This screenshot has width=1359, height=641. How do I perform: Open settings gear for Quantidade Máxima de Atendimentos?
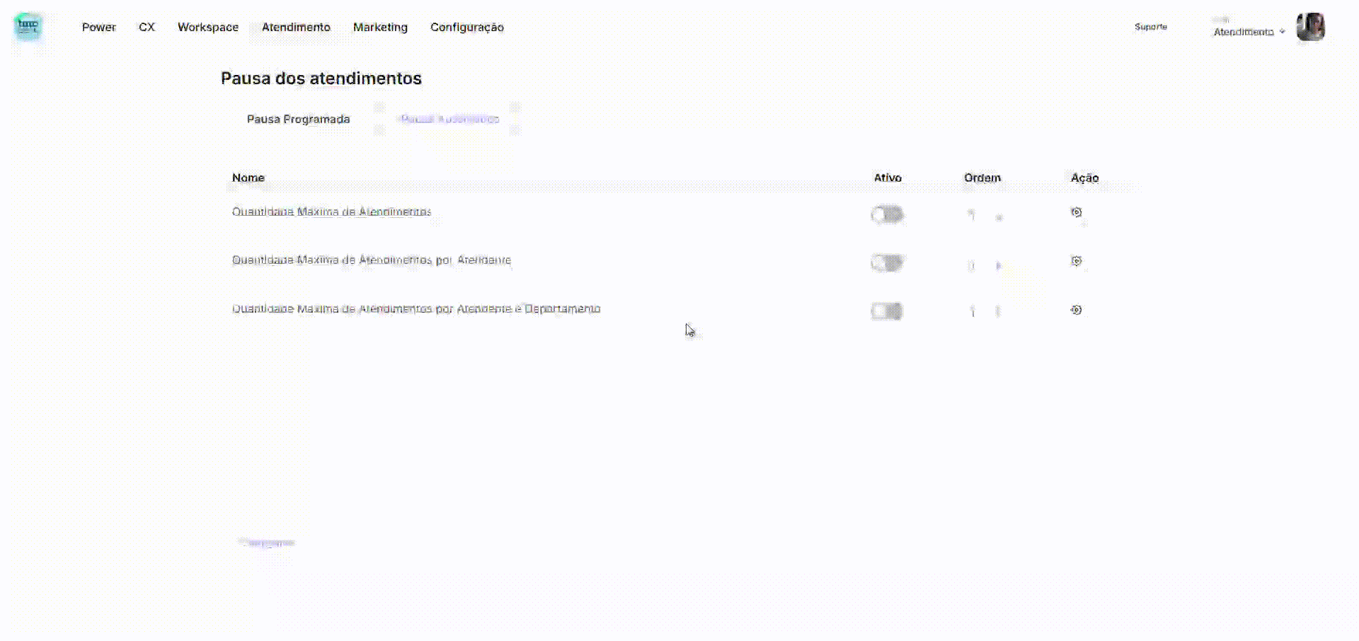tap(1076, 212)
